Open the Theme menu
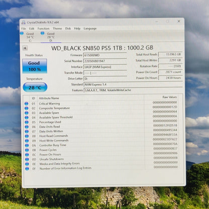Screen dimensions: 209x209 point(57,29)
